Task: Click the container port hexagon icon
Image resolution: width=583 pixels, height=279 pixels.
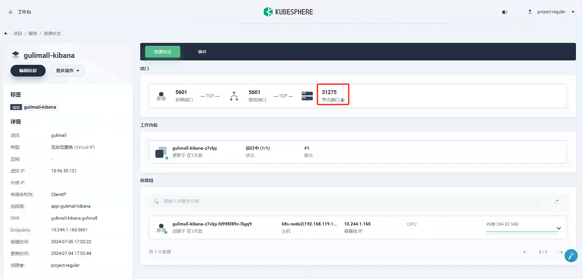Action: pos(161,96)
